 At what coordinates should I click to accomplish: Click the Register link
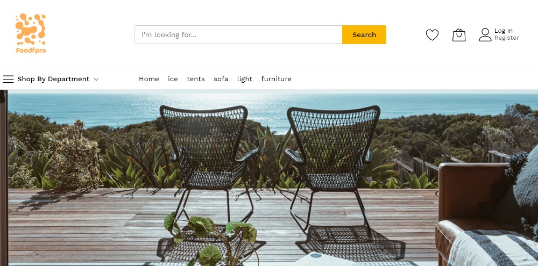(x=506, y=38)
